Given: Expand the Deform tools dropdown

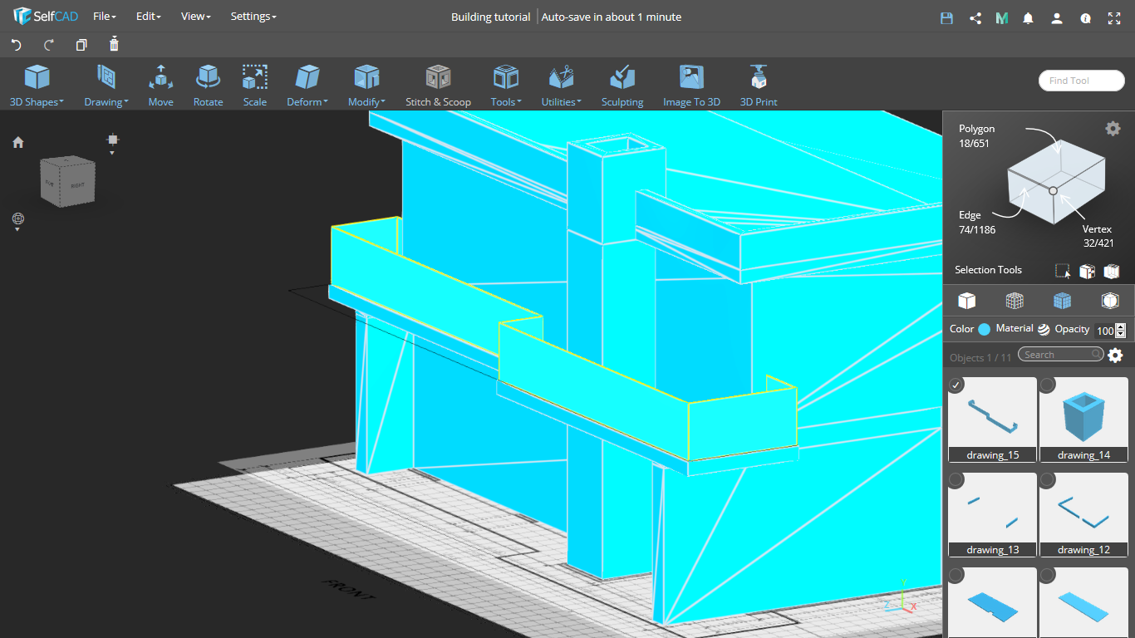Looking at the screenshot, I should pos(307,86).
